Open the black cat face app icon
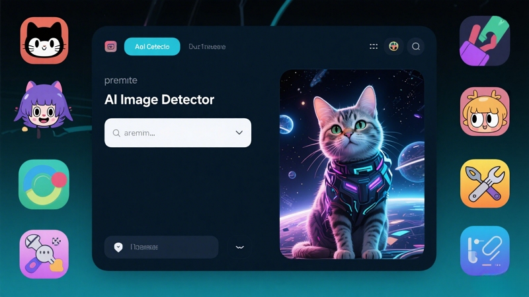Screen dimensions: 529x297 [x=44, y=40]
